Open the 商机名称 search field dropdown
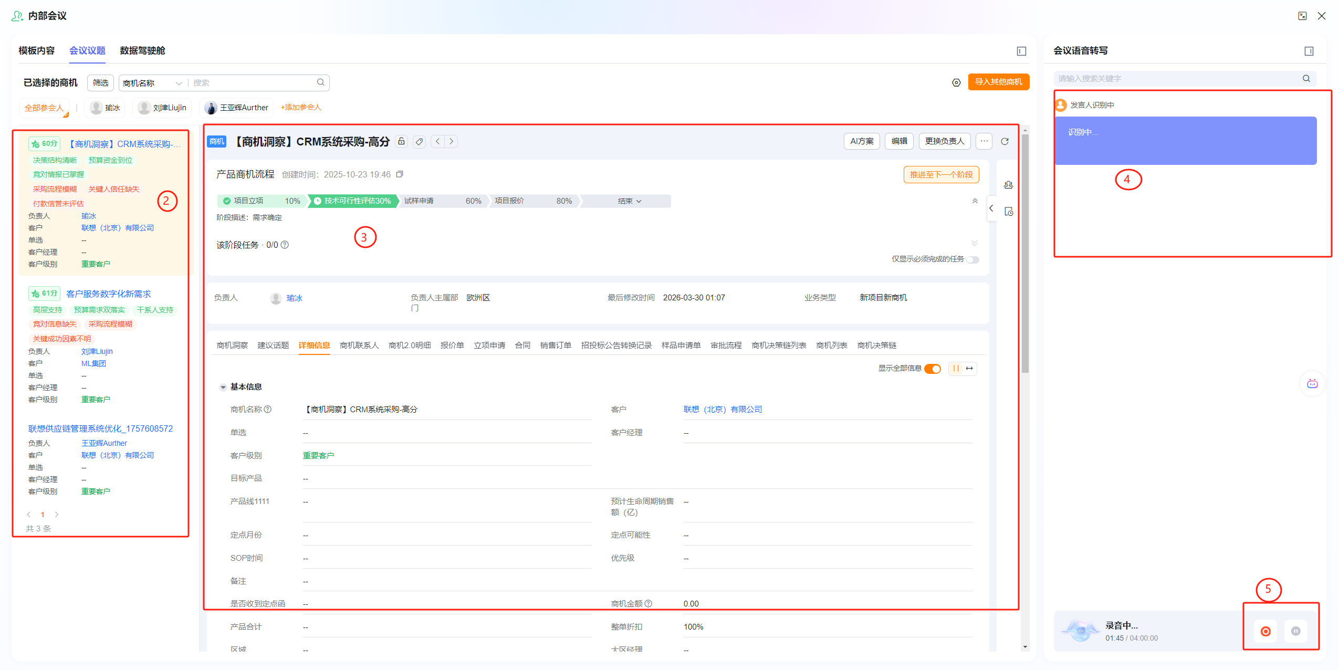 [x=152, y=83]
